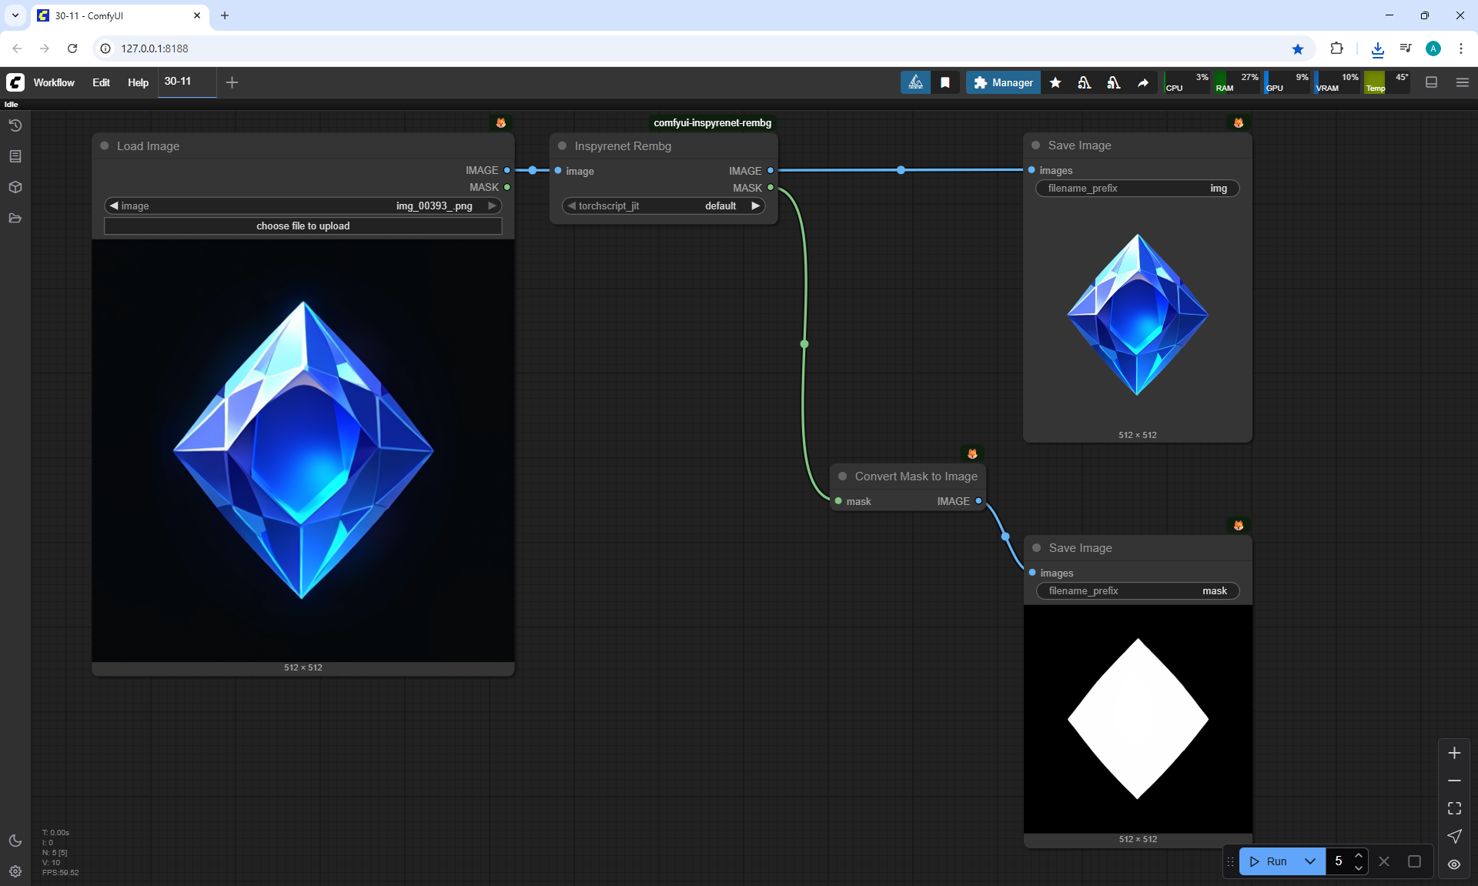Toggle bottom panel icon in top bar
The width and height of the screenshot is (1478, 886).
[x=1432, y=82]
